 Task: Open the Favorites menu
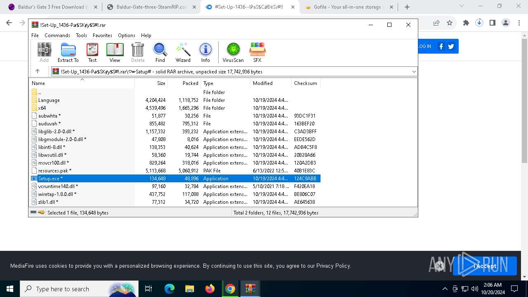click(x=102, y=35)
